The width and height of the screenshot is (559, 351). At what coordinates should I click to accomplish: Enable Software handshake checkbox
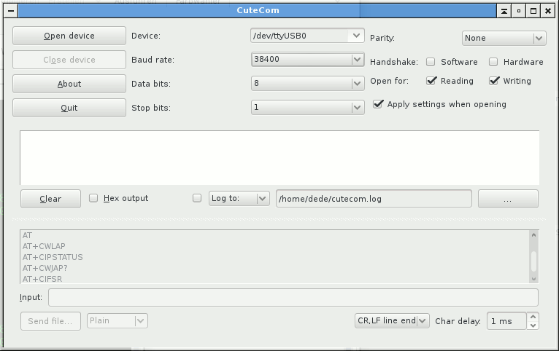click(431, 62)
